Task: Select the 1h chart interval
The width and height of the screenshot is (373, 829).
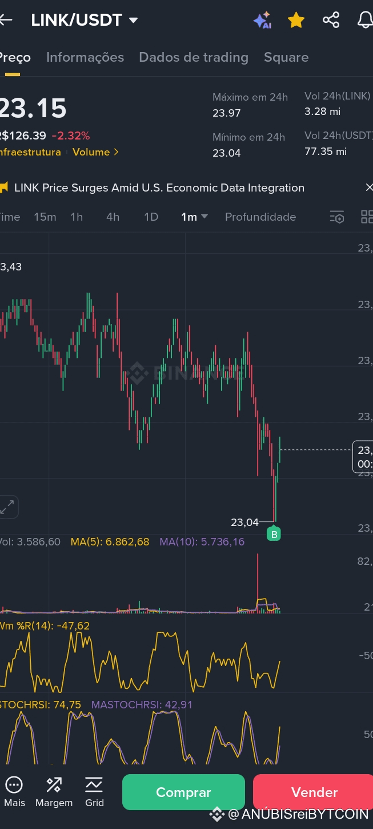Action: (77, 217)
